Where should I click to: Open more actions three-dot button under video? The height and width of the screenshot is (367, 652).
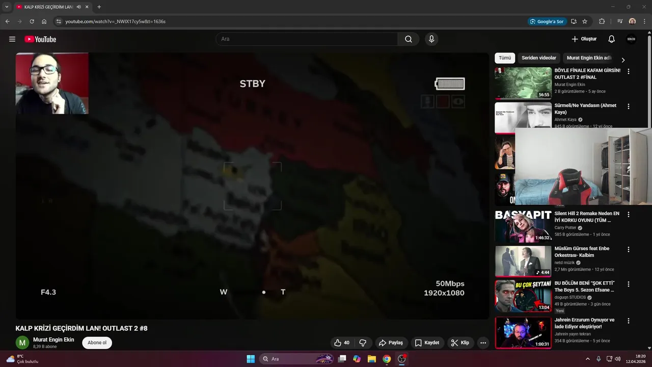coord(483,343)
